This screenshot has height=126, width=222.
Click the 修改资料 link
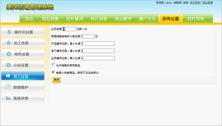(x=195, y=2)
